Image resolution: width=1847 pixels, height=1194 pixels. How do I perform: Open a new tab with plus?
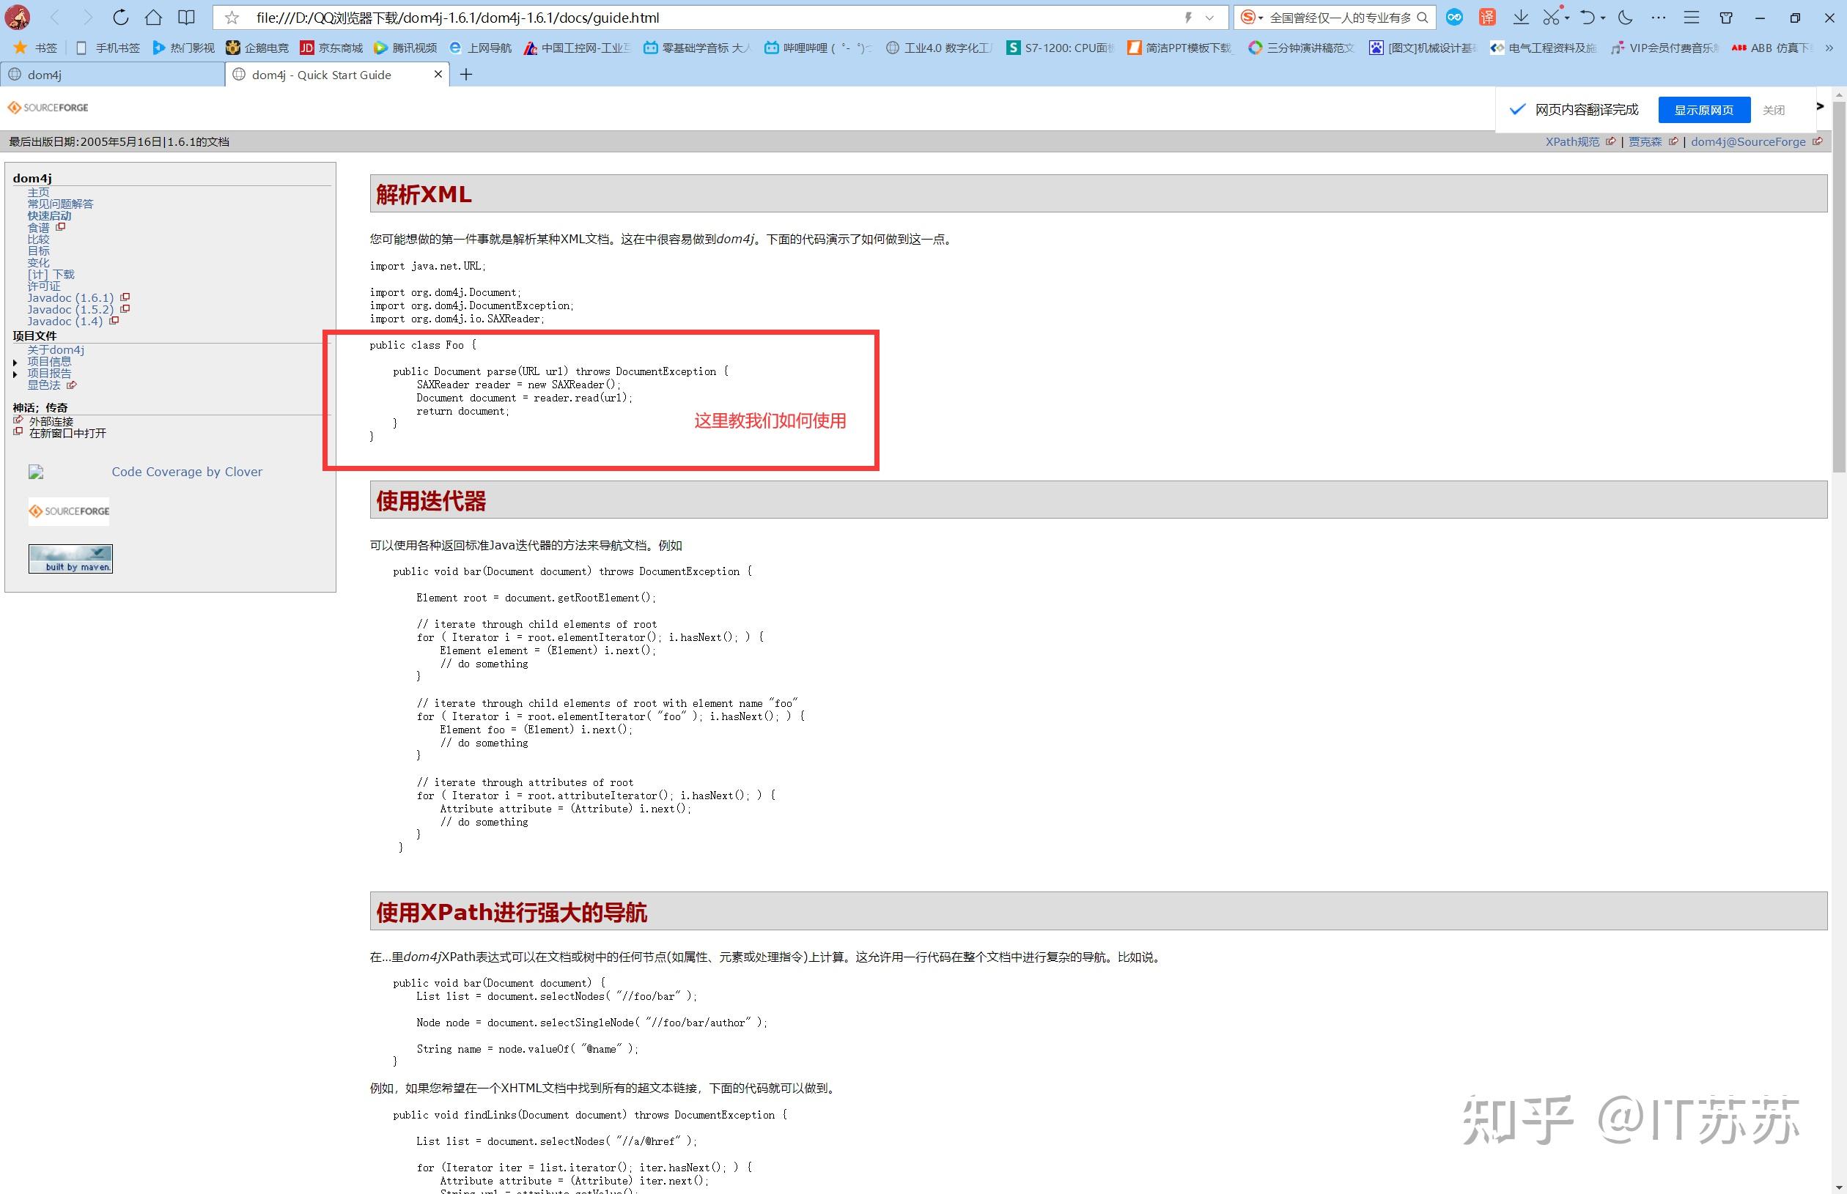465,75
